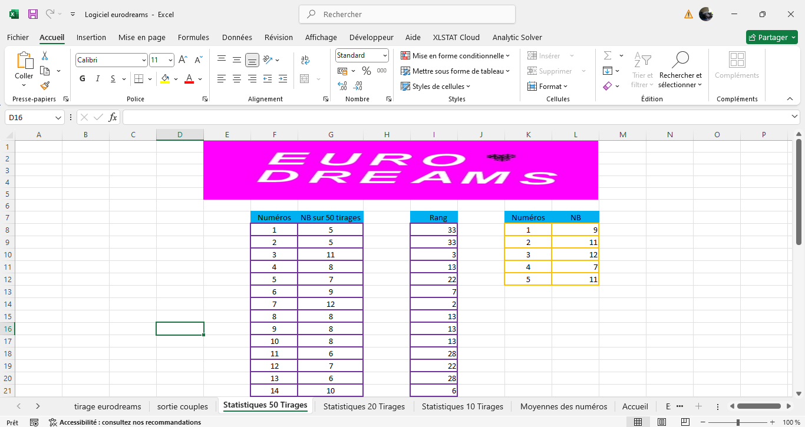The width and height of the screenshot is (805, 427).
Task: Toggle middle vertical alignment
Action: [237, 60]
